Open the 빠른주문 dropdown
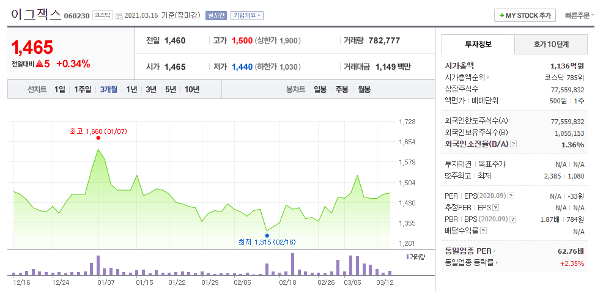 click(580, 15)
